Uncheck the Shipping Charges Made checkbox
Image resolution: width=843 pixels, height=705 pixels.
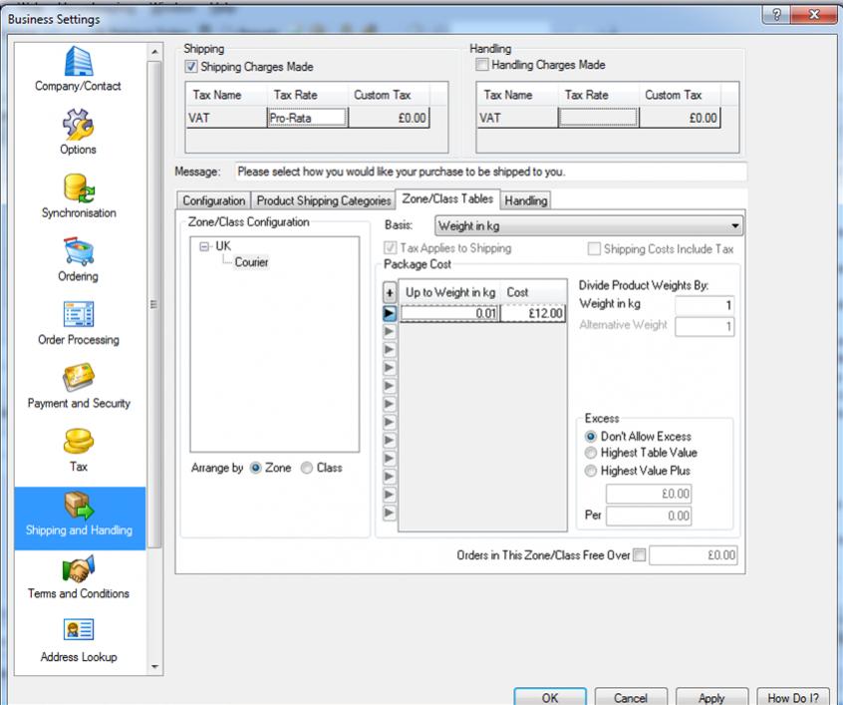192,67
